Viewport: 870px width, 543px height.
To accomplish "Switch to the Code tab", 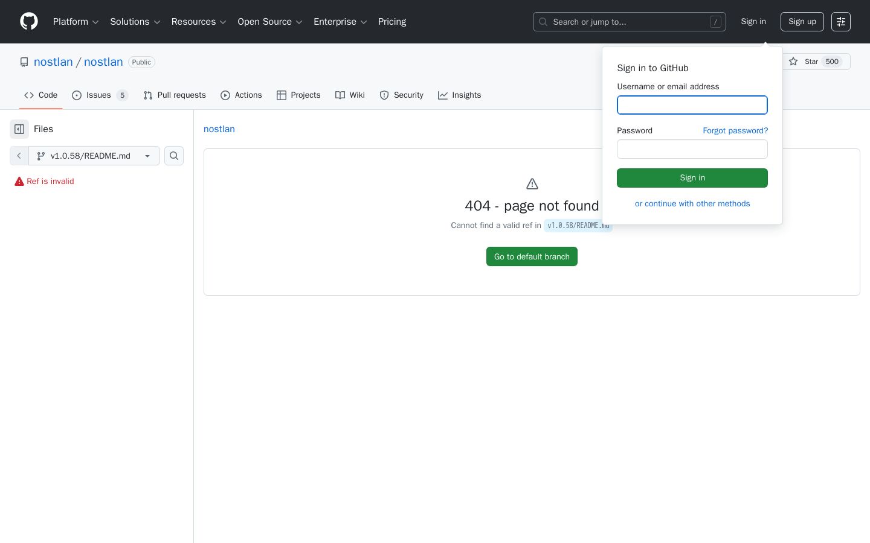I will (x=41, y=95).
